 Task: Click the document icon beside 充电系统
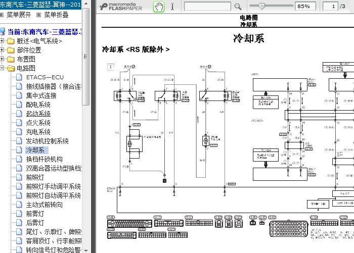tap(19, 132)
